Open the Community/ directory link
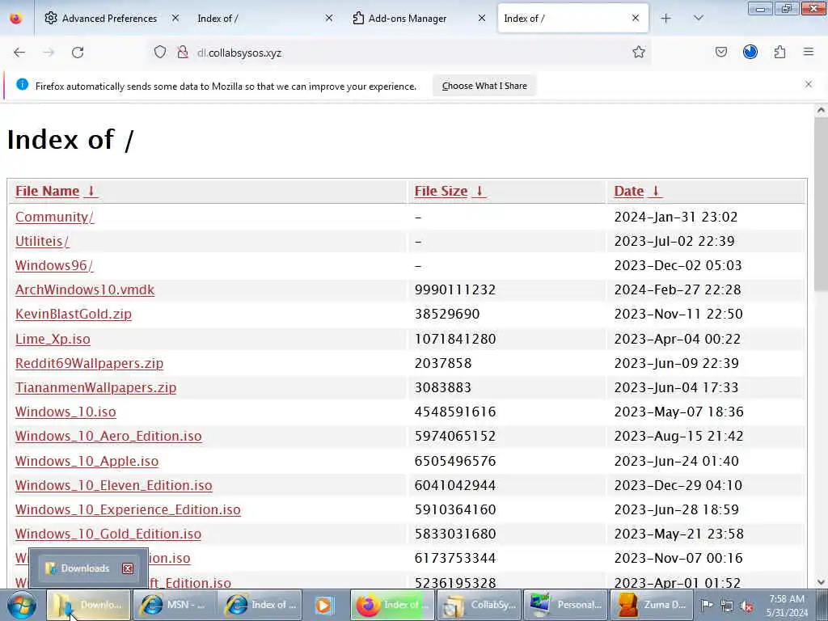 54,217
